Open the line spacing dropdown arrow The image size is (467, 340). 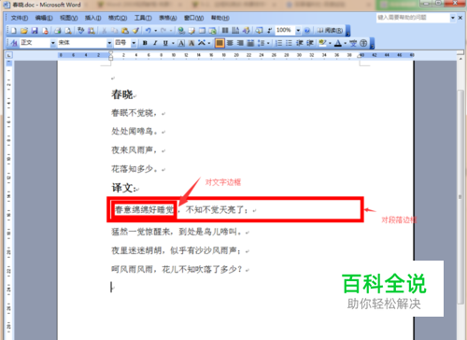tap(268, 43)
